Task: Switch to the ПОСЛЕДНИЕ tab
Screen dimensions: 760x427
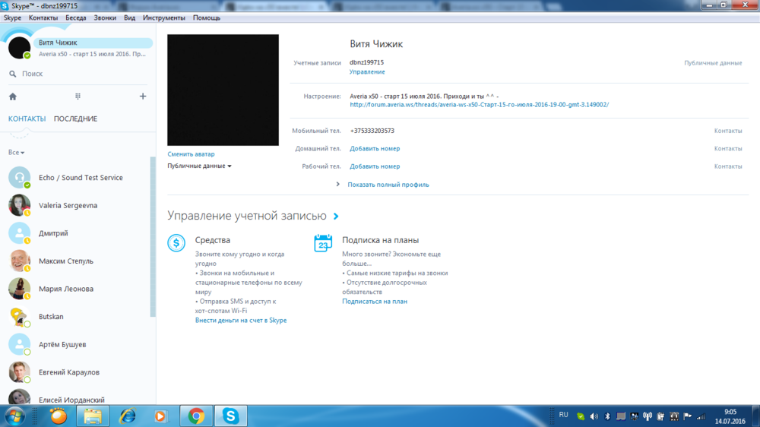Action: (75, 119)
